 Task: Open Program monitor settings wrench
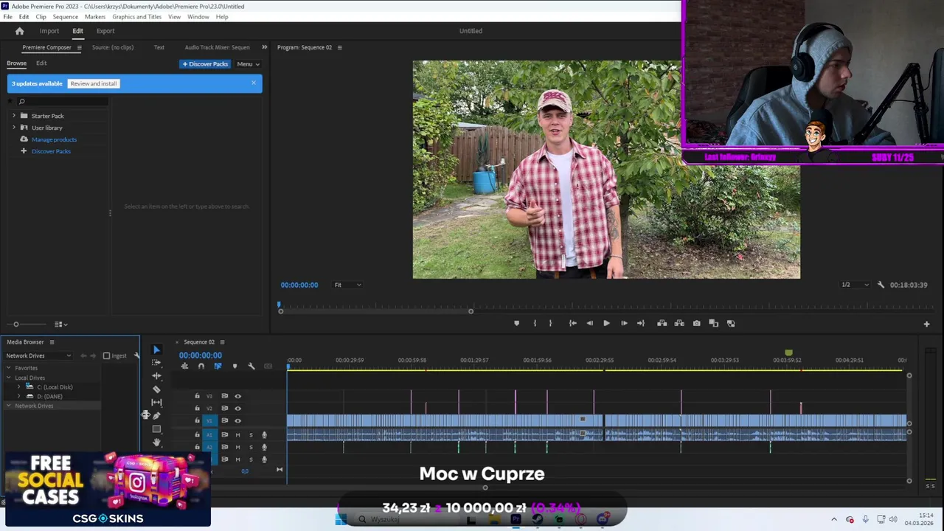pos(881,285)
